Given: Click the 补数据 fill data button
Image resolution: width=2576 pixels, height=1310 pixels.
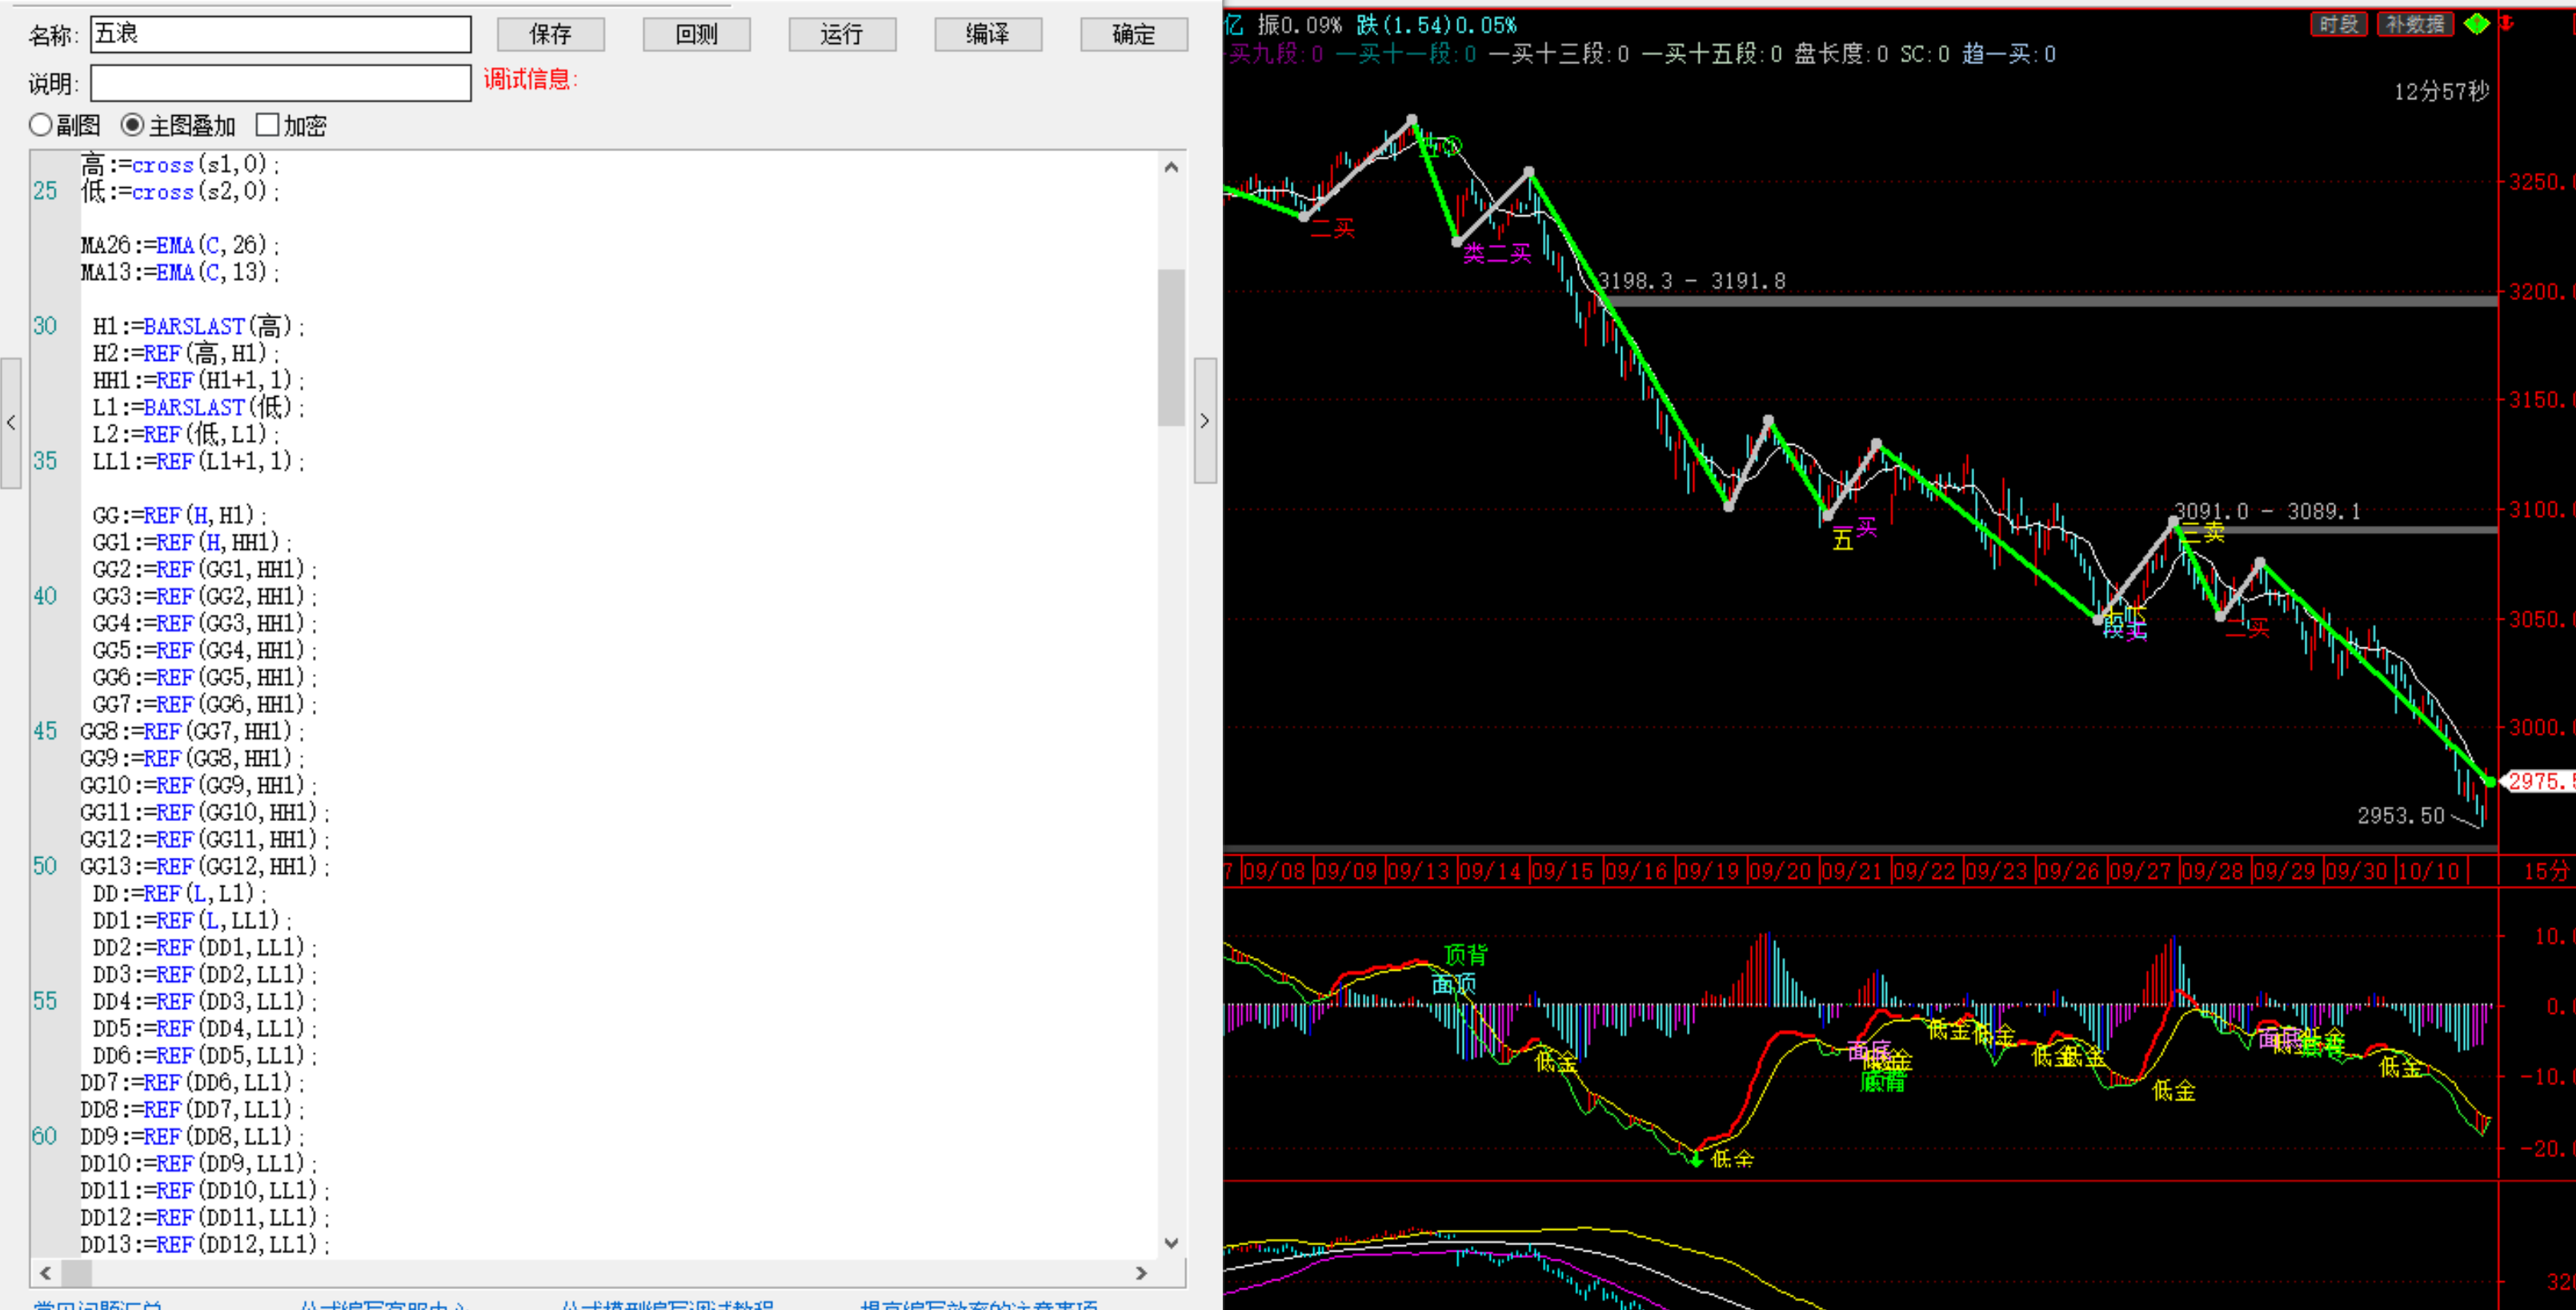Looking at the screenshot, I should (x=2414, y=24).
